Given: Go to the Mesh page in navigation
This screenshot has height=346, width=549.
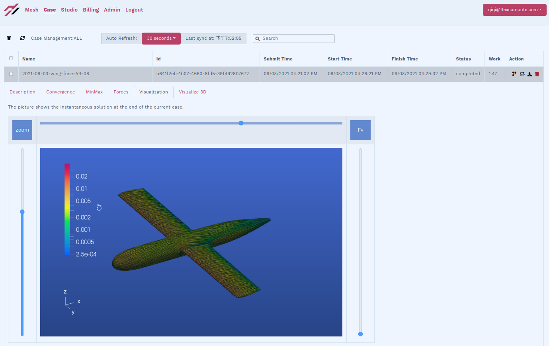Looking at the screenshot, I should pyautogui.click(x=31, y=10).
